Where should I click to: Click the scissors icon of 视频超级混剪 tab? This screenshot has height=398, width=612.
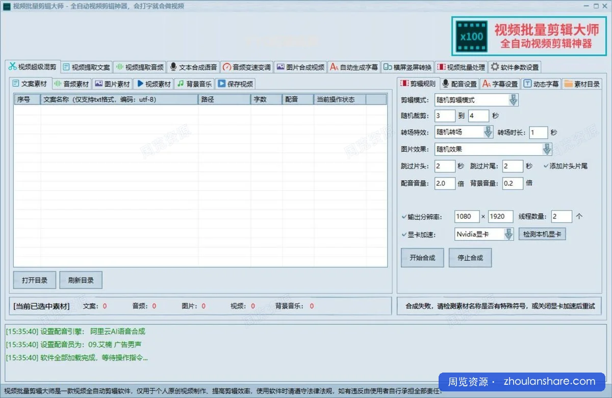pyautogui.click(x=12, y=66)
